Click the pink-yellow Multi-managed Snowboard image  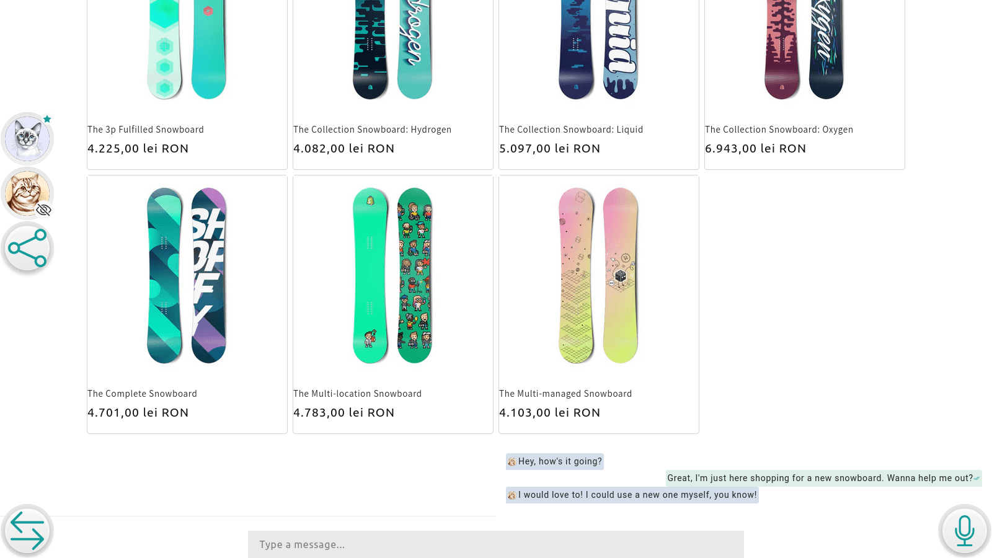598,275
